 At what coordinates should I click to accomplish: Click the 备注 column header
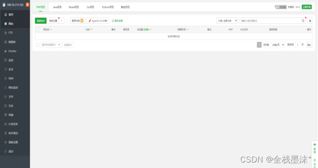[209, 29]
